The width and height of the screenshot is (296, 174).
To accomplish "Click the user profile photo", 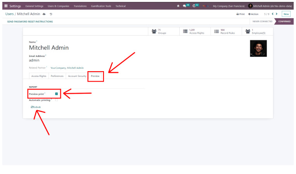I will pos(258,48).
